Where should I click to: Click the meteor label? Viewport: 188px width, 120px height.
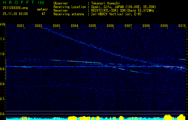click(x=42, y=9)
